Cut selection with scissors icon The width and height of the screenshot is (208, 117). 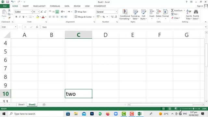[9, 10]
